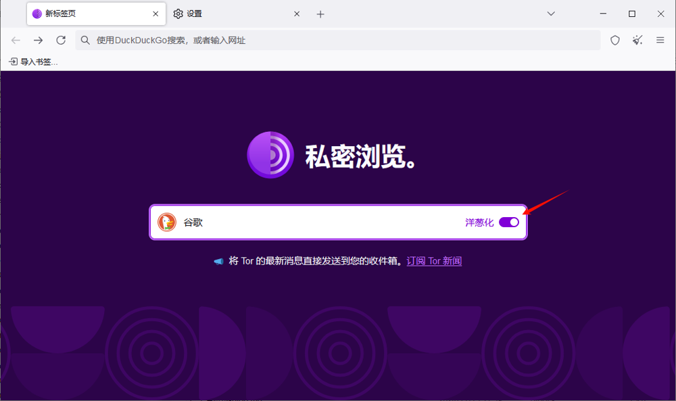Reload the current page

coord(61,41)
